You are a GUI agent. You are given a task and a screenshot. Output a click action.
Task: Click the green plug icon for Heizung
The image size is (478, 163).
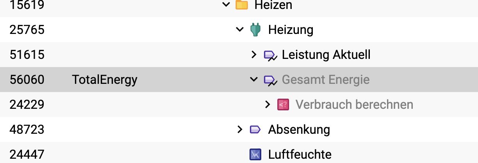point(255,30)
